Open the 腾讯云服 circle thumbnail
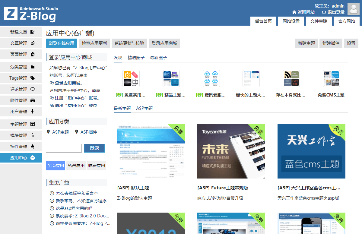 pyautogui.click(x=211, y=79)
